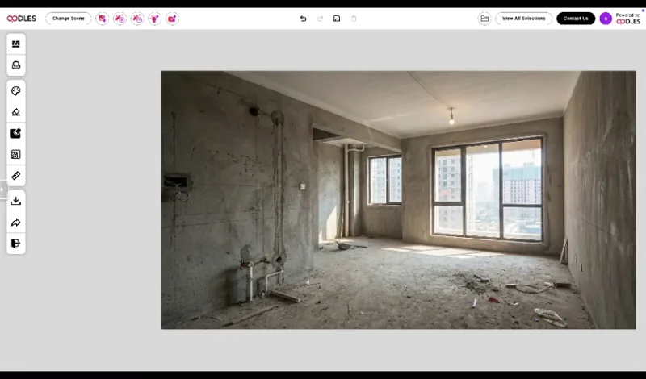The width and height of the screenshot is (646, 379).
Task: Click the empty room photo canvas
Action: pos(398,199)
